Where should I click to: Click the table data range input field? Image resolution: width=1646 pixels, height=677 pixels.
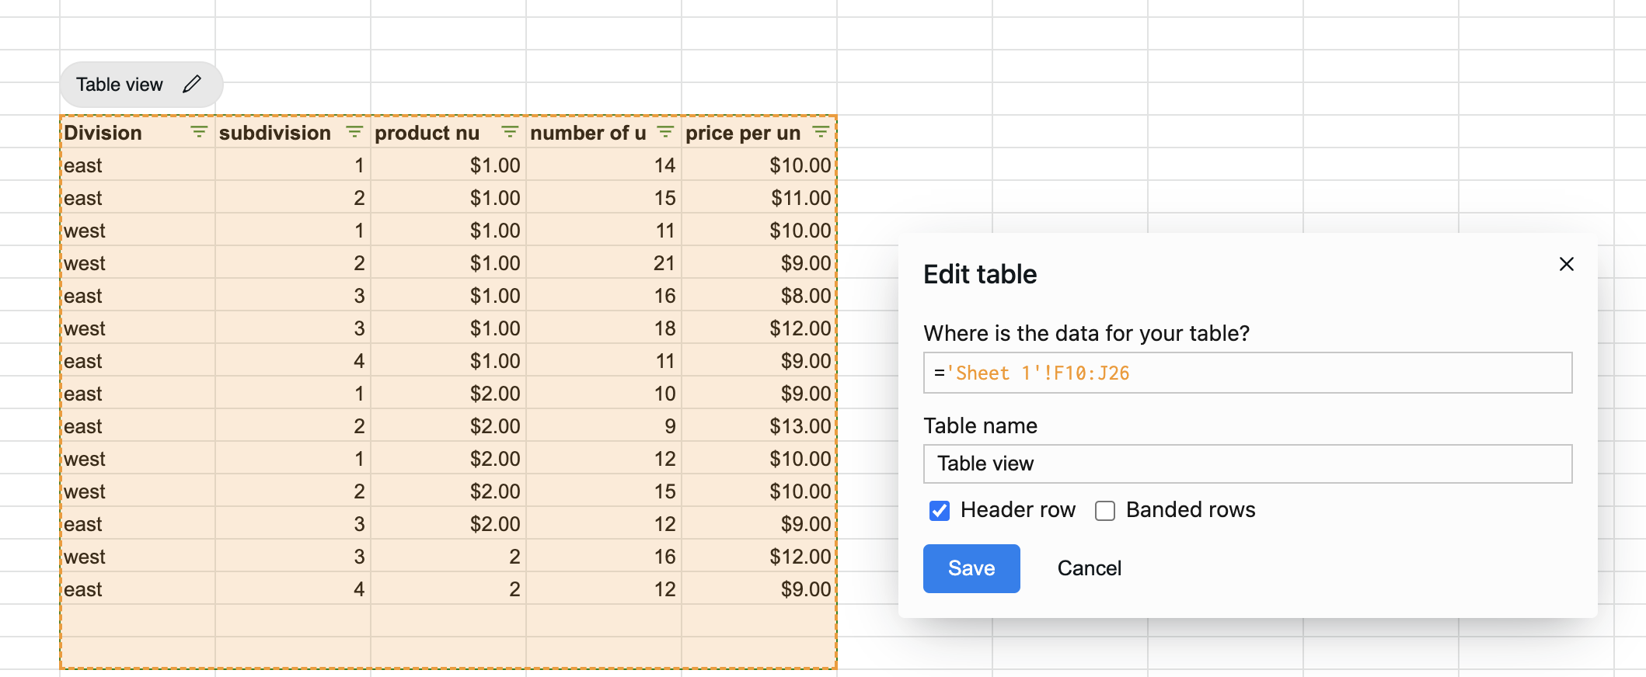[x=1247, y=373]
